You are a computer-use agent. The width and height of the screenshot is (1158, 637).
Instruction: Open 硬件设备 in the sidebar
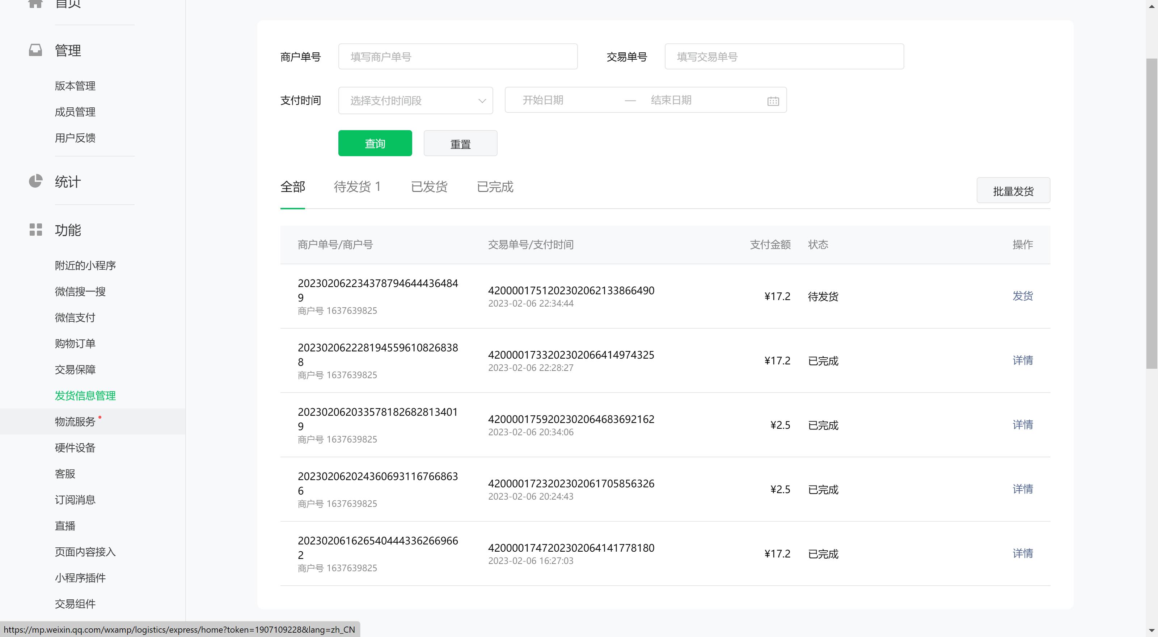[x=75, y=448]
